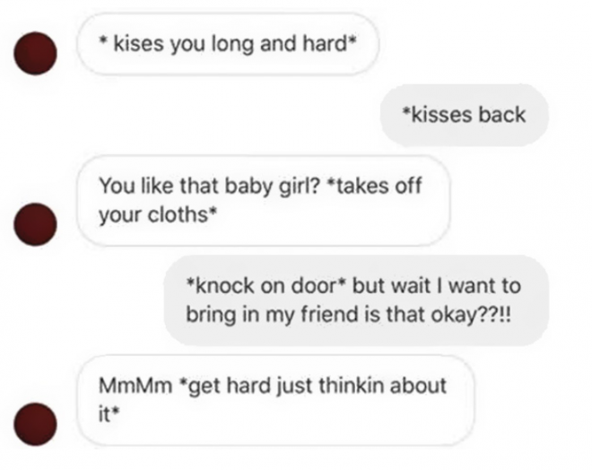
Task: Click the '*knock on door*' sent message
Action: 356,300
